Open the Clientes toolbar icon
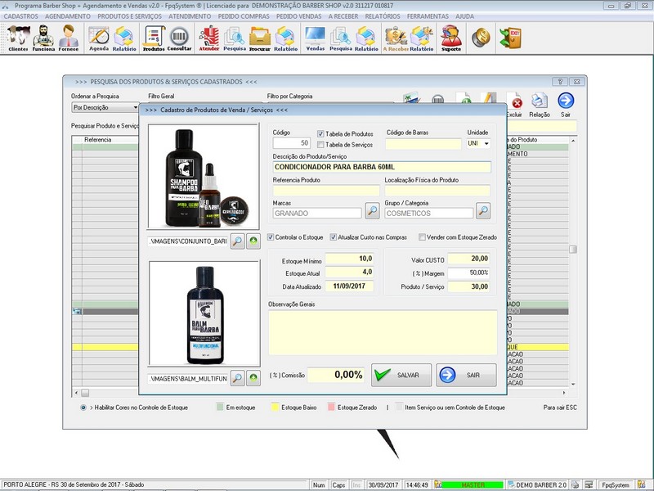 pyautogui.click(x=18, y=38)
